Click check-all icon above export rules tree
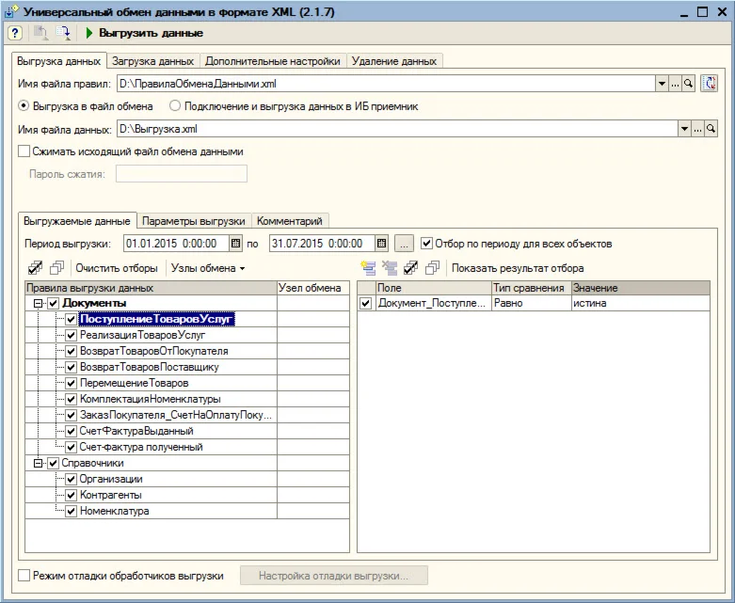 tap(36, 268)
